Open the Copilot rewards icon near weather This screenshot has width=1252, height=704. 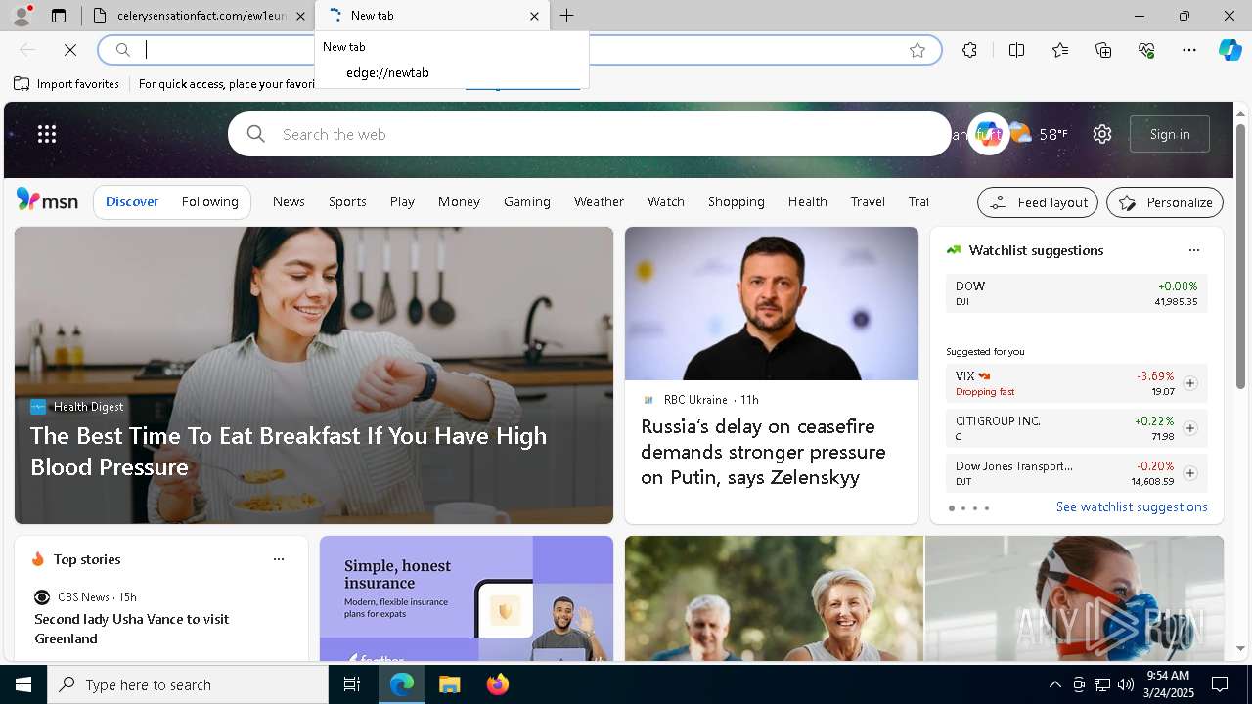point(988,134)
